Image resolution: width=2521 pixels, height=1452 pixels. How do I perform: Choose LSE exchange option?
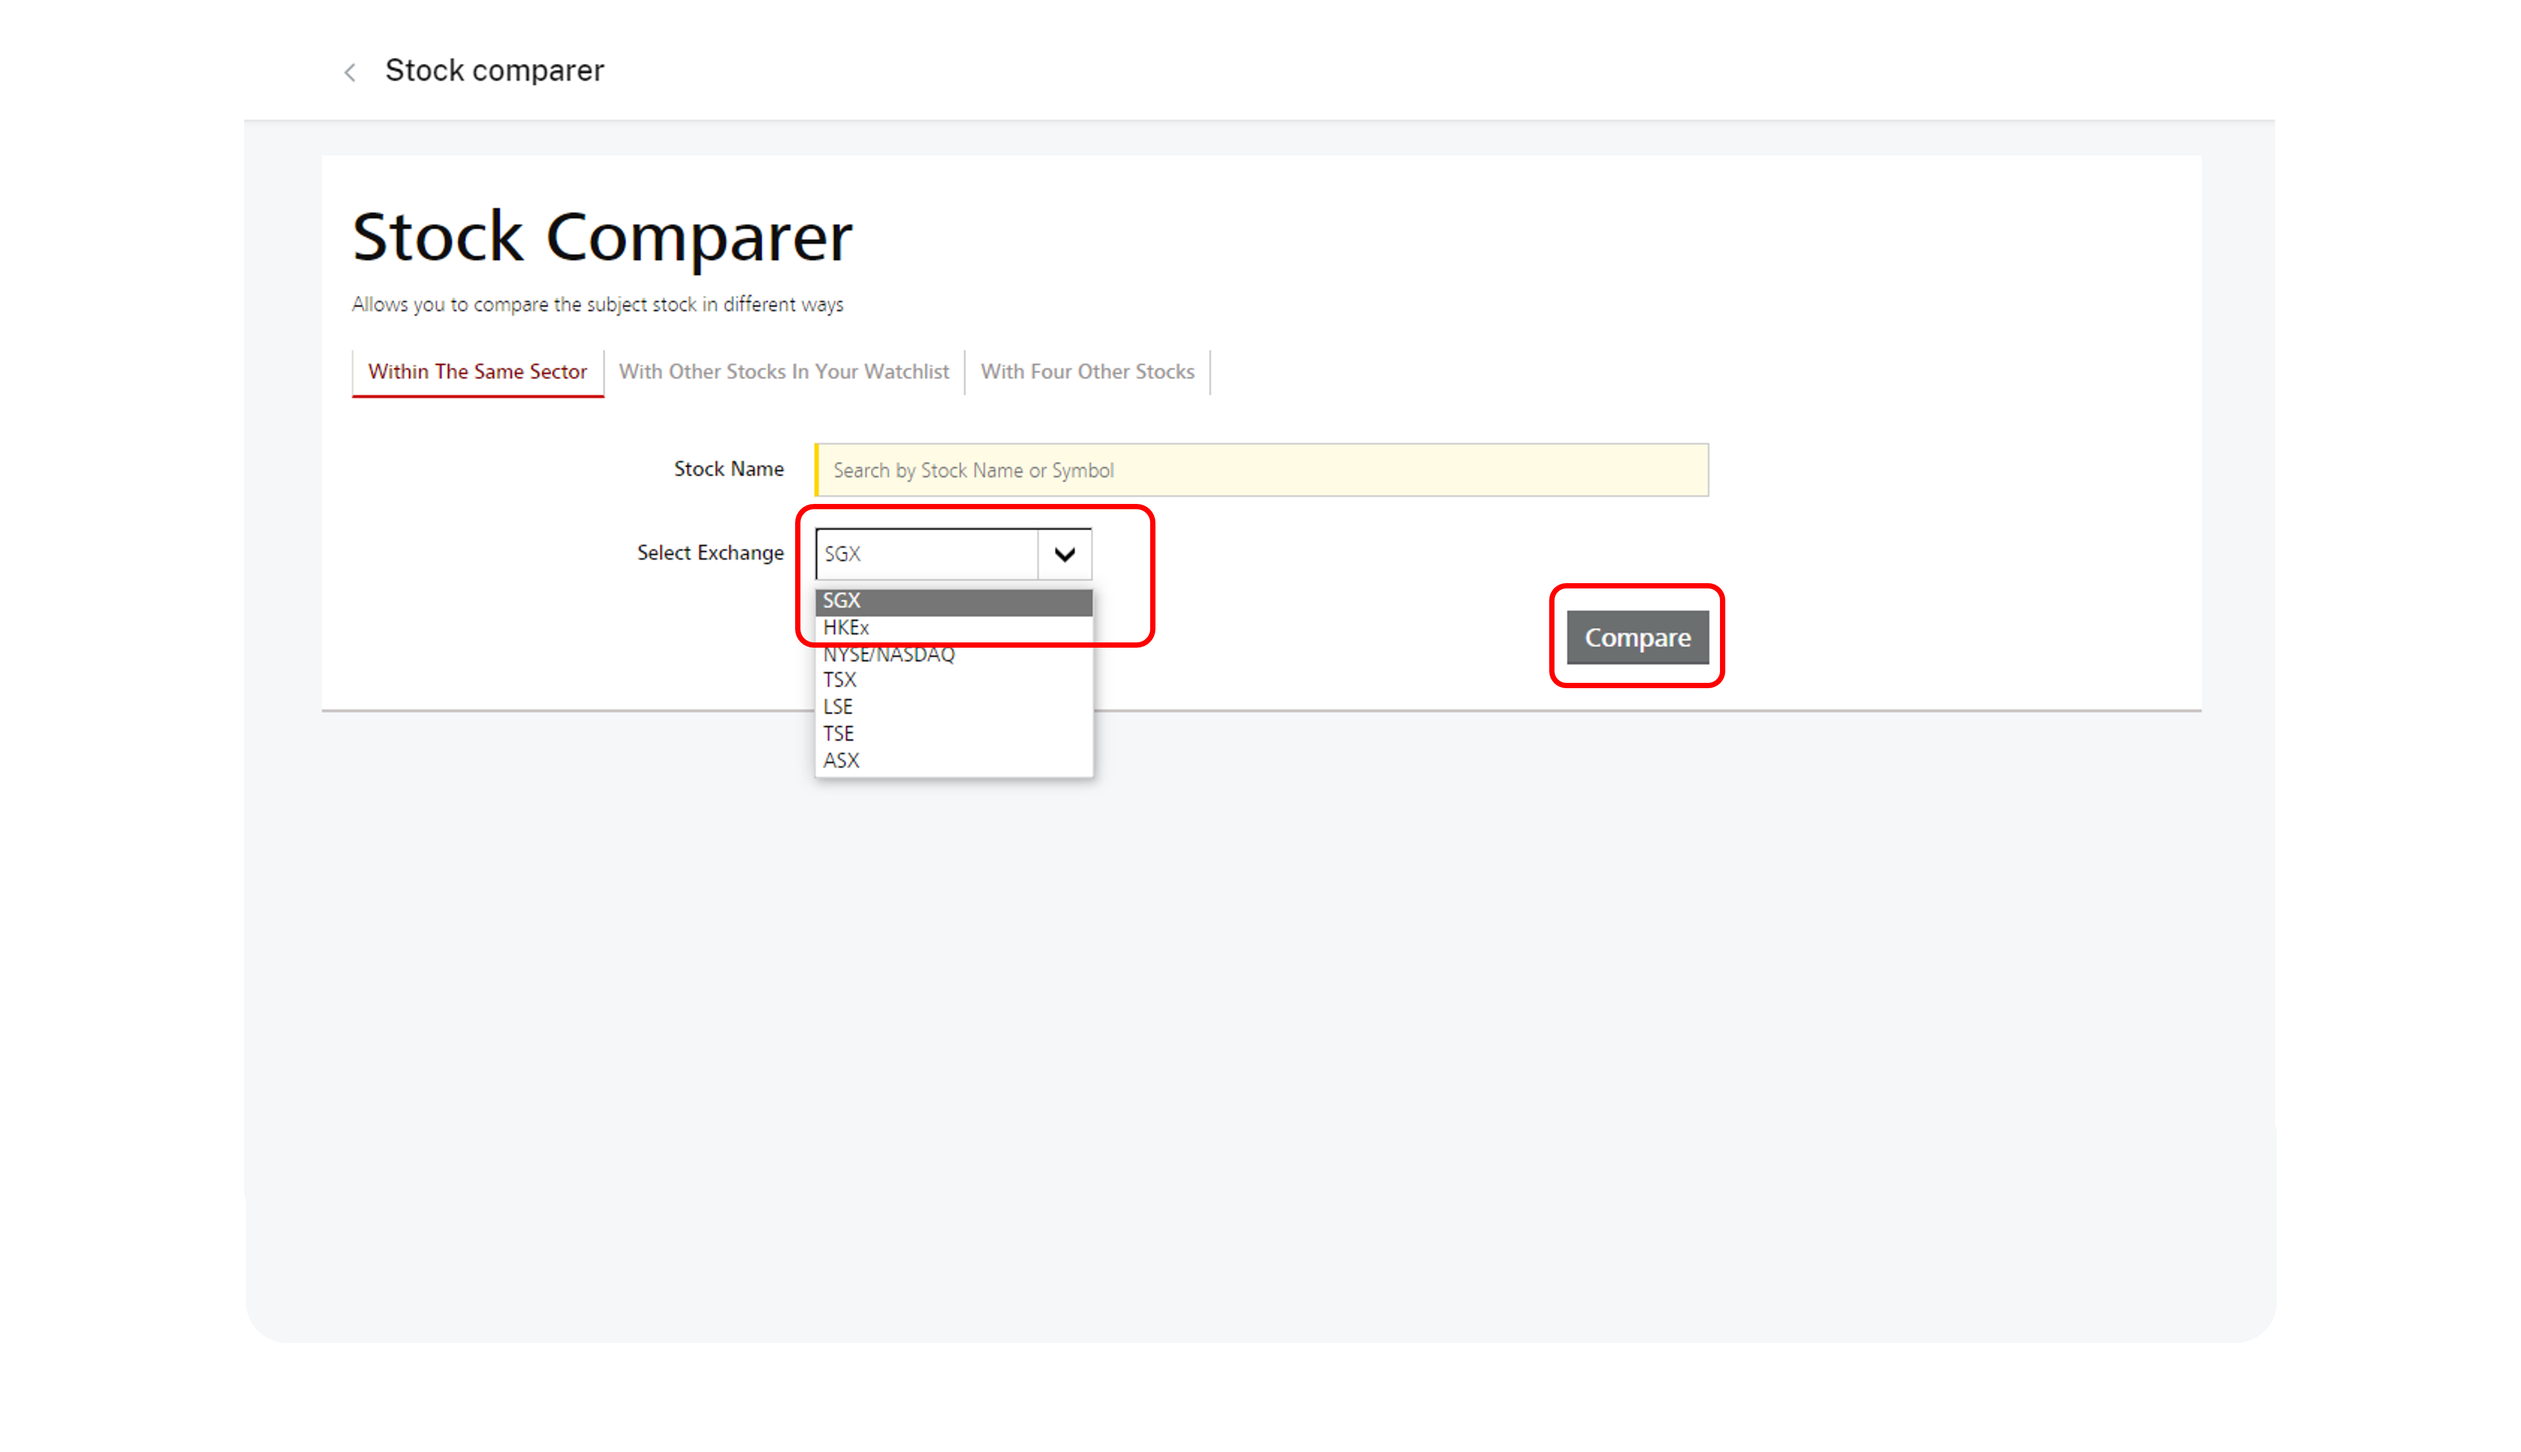954,707
